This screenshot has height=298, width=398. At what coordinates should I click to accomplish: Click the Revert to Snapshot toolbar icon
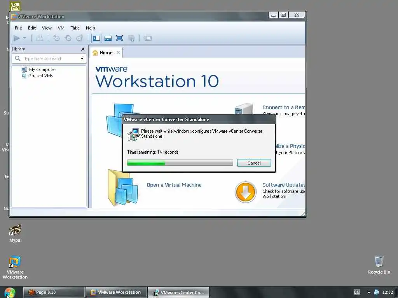pyautogui.click(x=68, y=38)
